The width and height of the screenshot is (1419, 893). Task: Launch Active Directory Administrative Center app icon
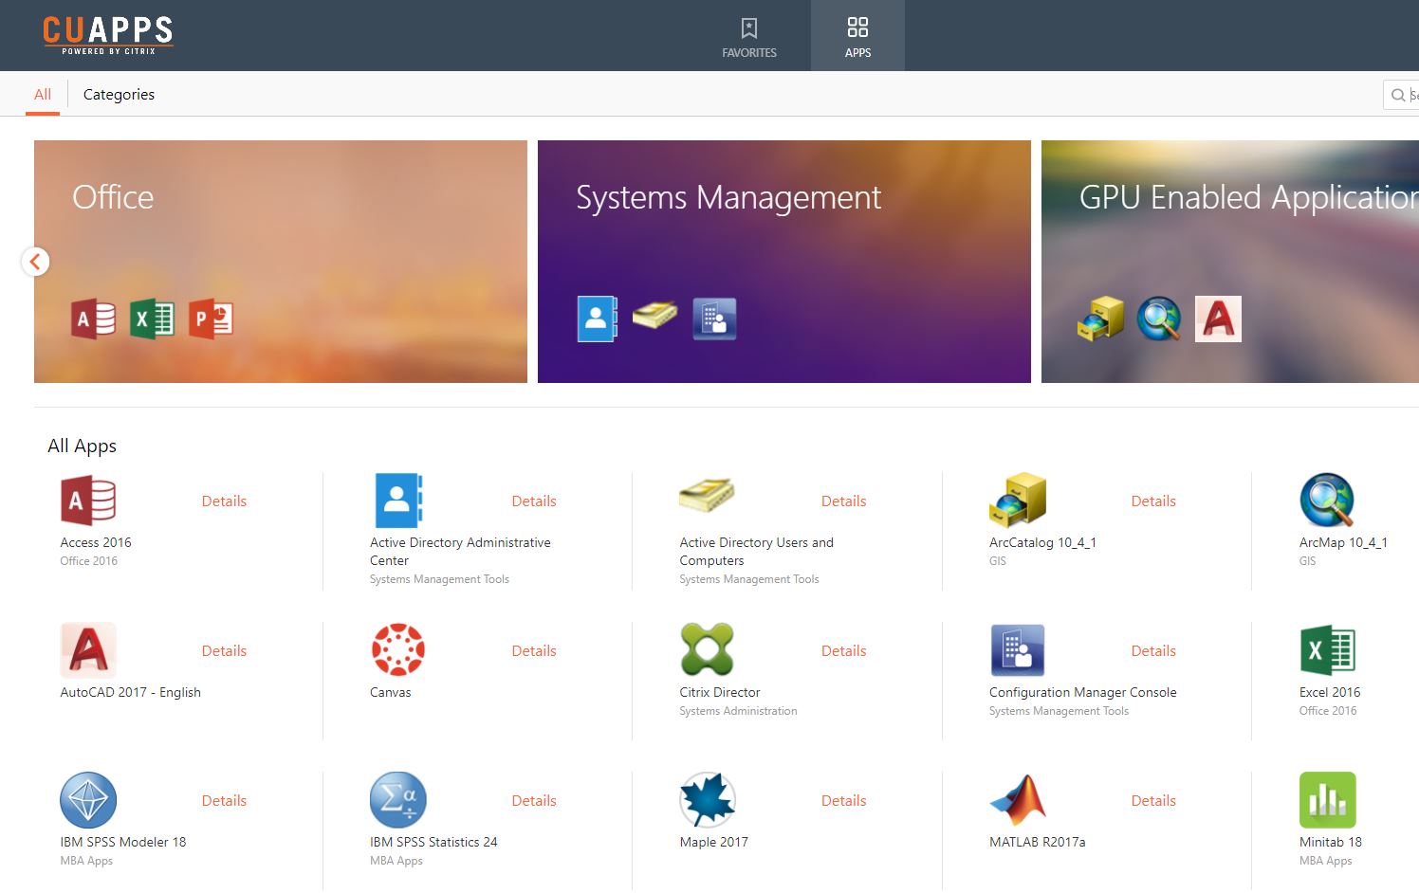pos(398,501)
